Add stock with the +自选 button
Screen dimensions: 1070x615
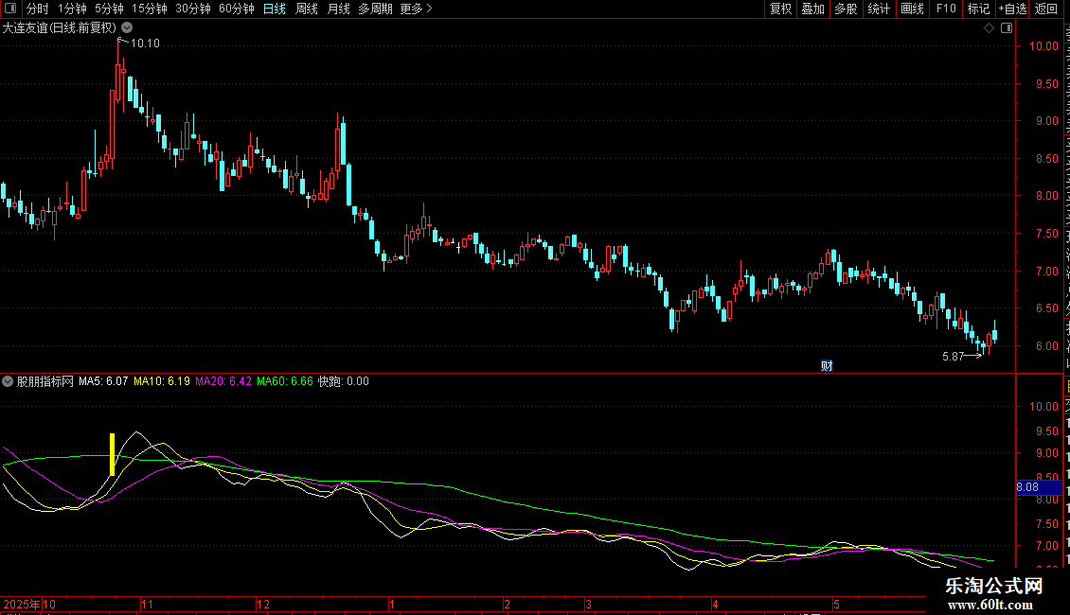[1012, 9]
